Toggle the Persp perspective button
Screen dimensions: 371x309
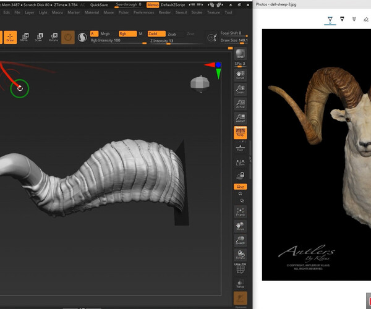240,132
